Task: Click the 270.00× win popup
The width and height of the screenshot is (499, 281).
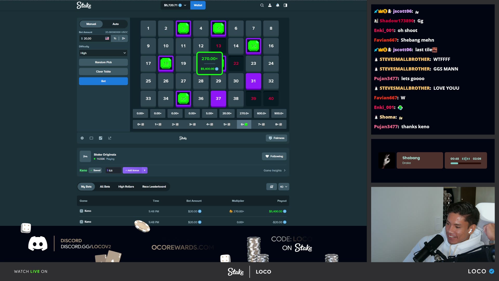Action: coord(209,63)
